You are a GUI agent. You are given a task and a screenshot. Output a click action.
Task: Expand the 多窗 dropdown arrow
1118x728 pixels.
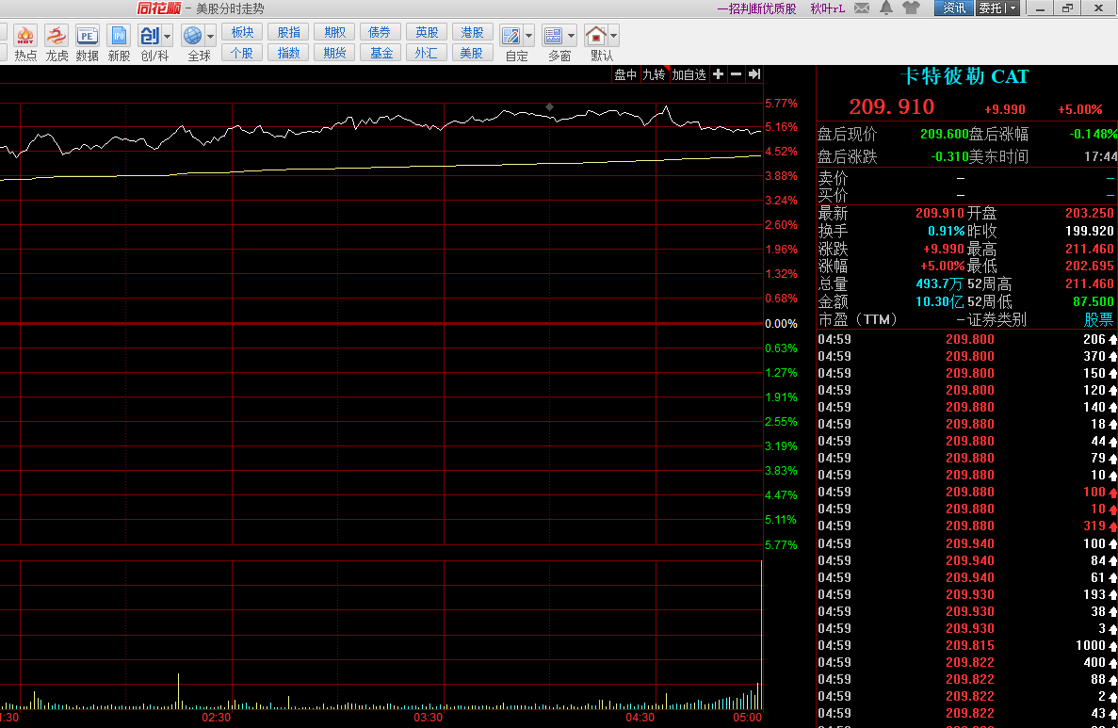(571, 36)
